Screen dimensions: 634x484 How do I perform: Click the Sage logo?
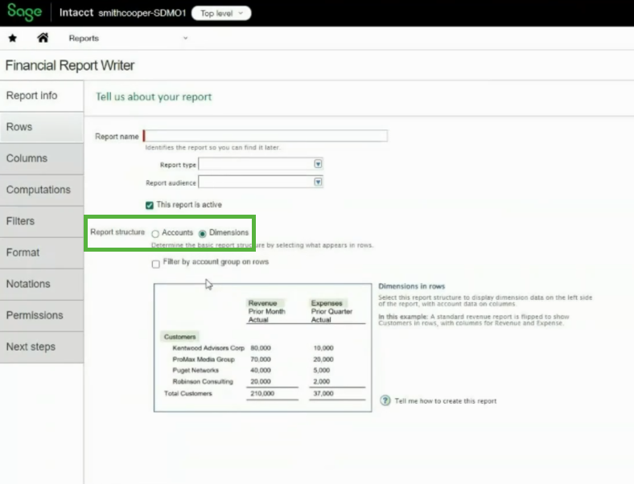24,12
